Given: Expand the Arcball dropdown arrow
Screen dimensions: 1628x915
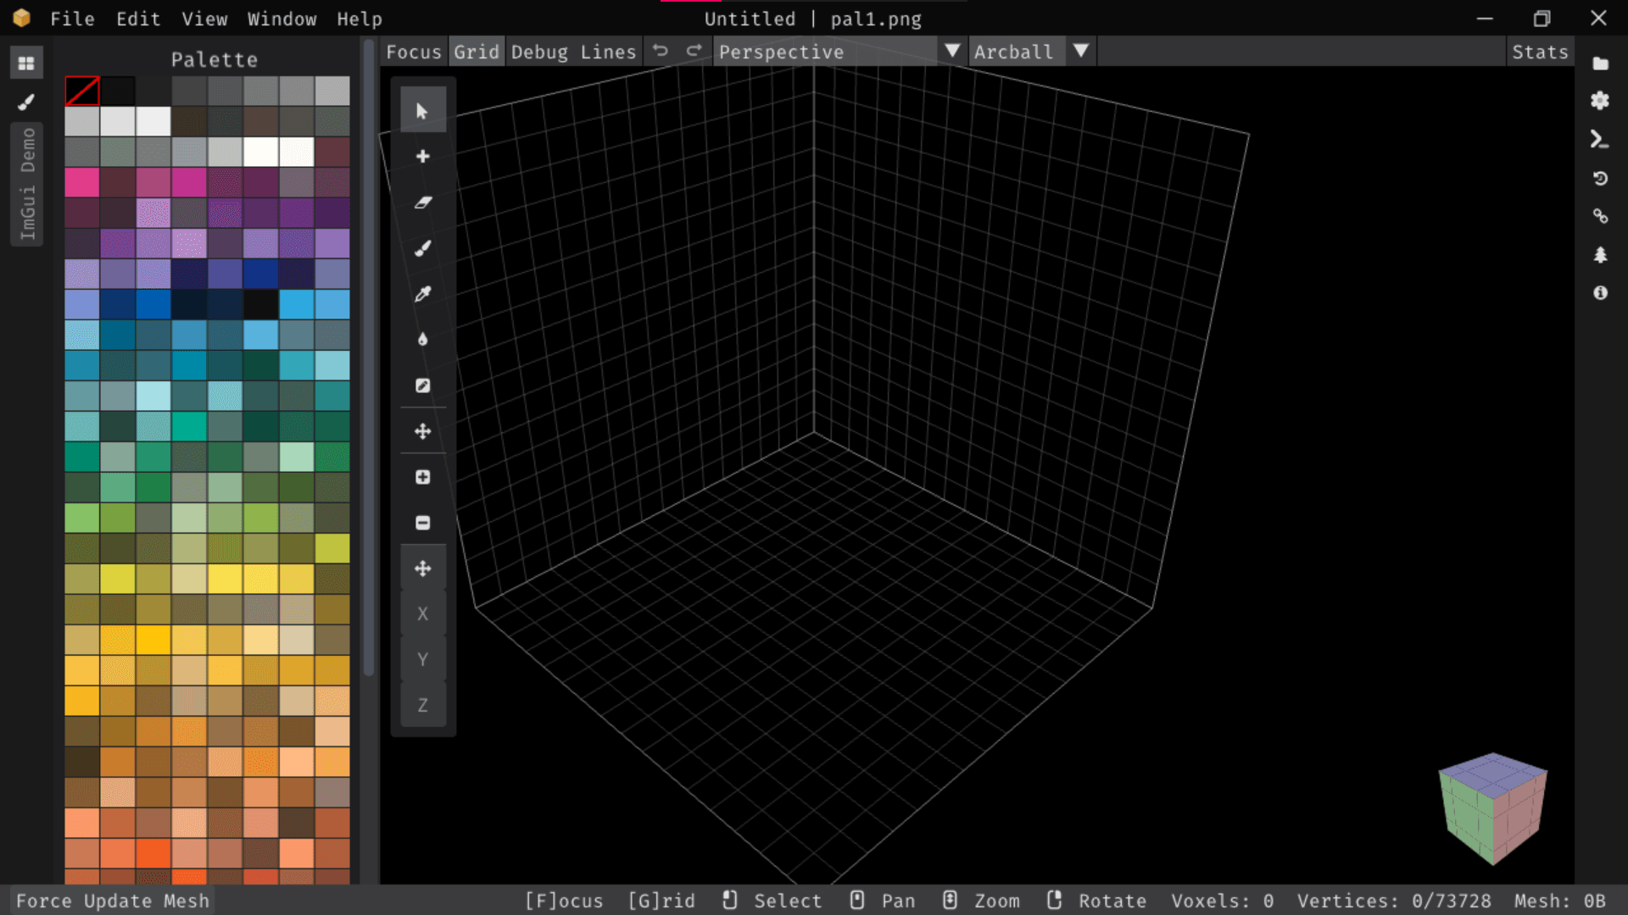Looking at the screenshot, I should coord(1080,52).
